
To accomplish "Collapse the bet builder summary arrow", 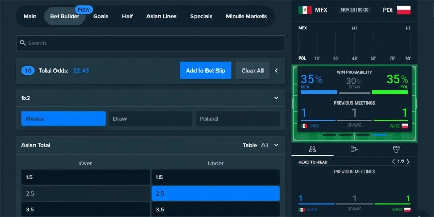I will coord(276,71).
